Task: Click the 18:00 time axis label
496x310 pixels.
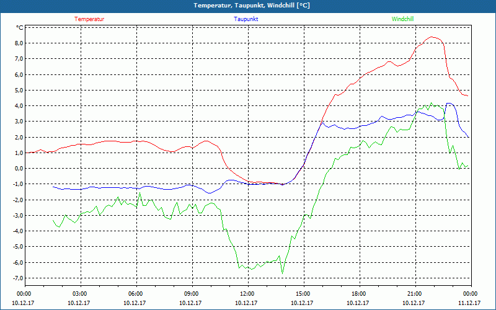Action: tap(358, 294)
